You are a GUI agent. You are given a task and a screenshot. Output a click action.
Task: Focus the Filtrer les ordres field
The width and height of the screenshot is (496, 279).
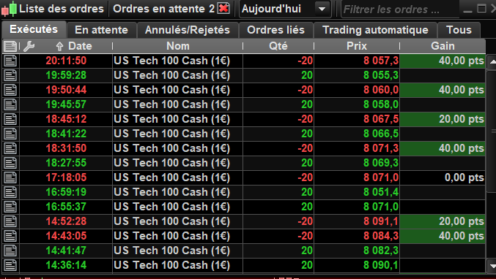(x=400, y=9)
